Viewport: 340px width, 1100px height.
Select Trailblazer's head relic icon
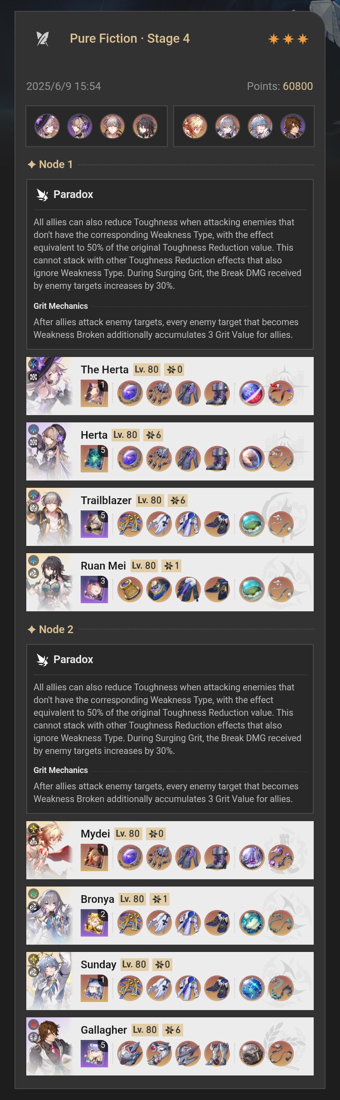130,524
